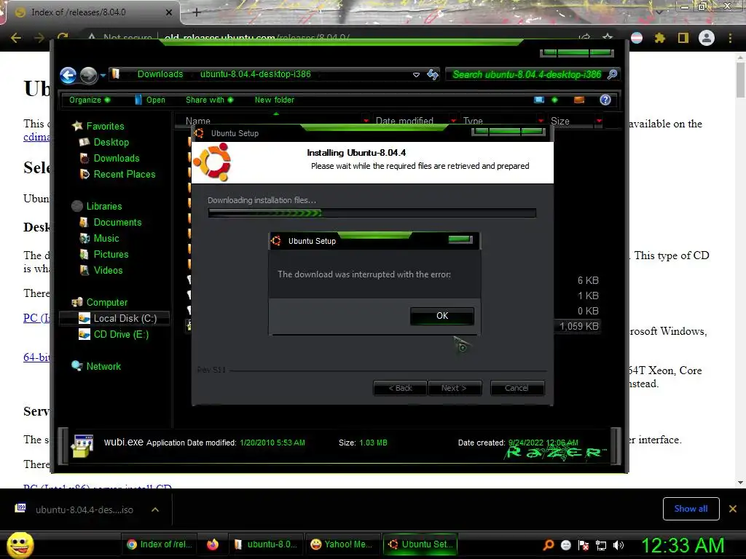Click the change view icon in Explorer toolbar
Screen dimensions: 746x559
tap(539, 100)
